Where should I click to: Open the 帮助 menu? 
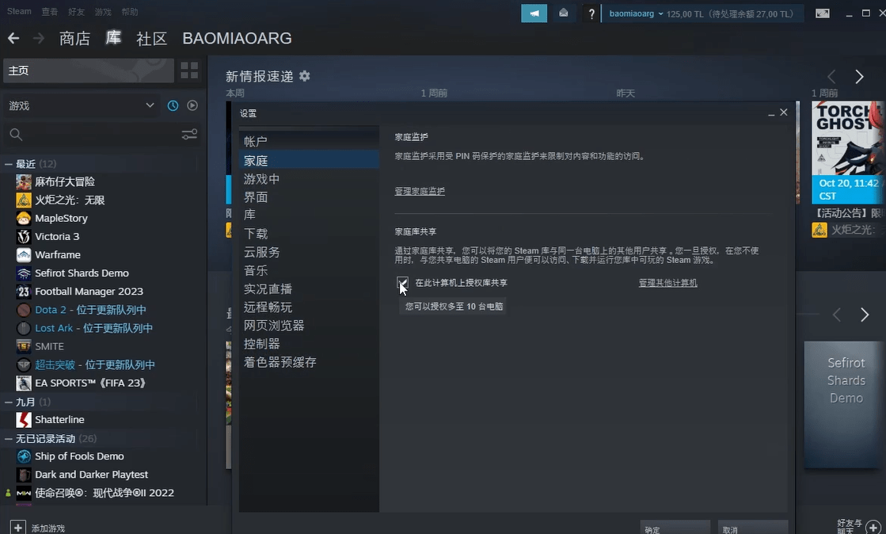pyautogui.click(x=129, y=11)
